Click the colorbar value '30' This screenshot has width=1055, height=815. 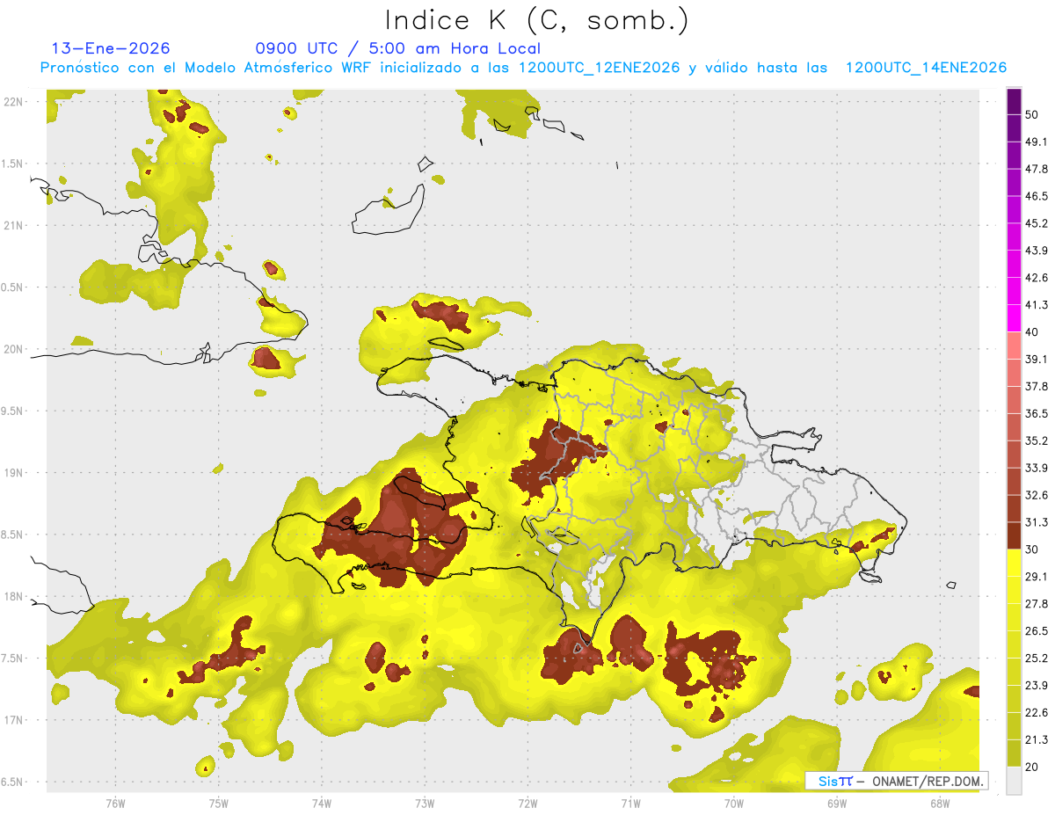pos(1031,549)
